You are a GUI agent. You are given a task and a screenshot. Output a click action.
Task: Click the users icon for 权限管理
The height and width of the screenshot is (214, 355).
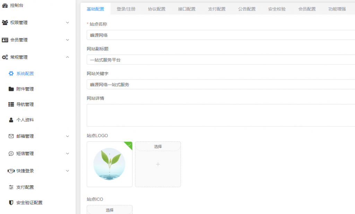point(5,22)
